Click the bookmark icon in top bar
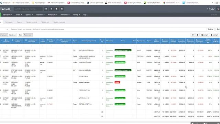Viewport: 220px width, 124px height. point(62,9)
